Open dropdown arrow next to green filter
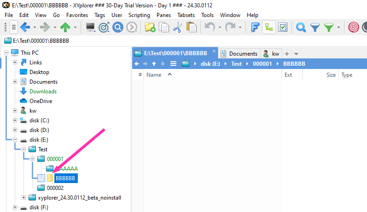Screen dimensions: 367x212 (x=338, y=27)
